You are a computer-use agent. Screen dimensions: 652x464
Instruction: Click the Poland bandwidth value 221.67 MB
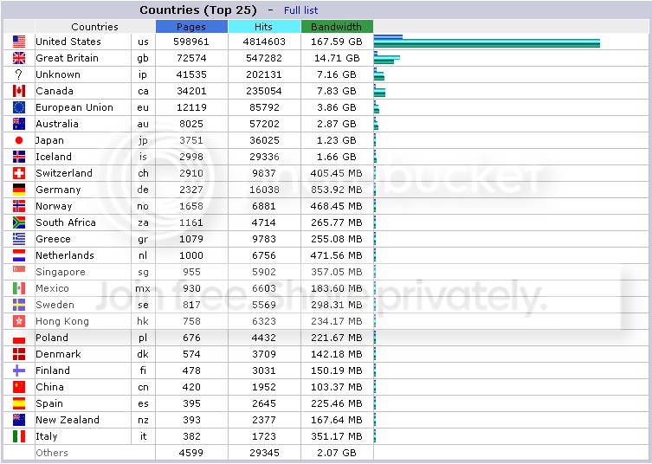337,338
